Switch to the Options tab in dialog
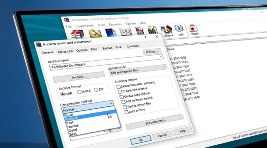Viewport: 267px width, 148px height. coord(82,50)
